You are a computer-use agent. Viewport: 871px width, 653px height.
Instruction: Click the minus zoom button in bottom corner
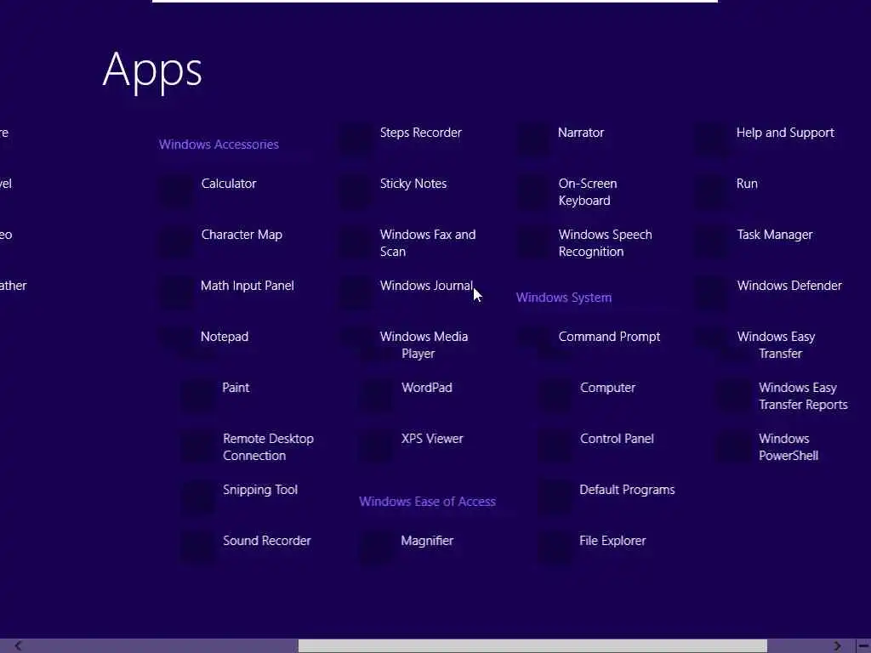(x=863, y=646)
